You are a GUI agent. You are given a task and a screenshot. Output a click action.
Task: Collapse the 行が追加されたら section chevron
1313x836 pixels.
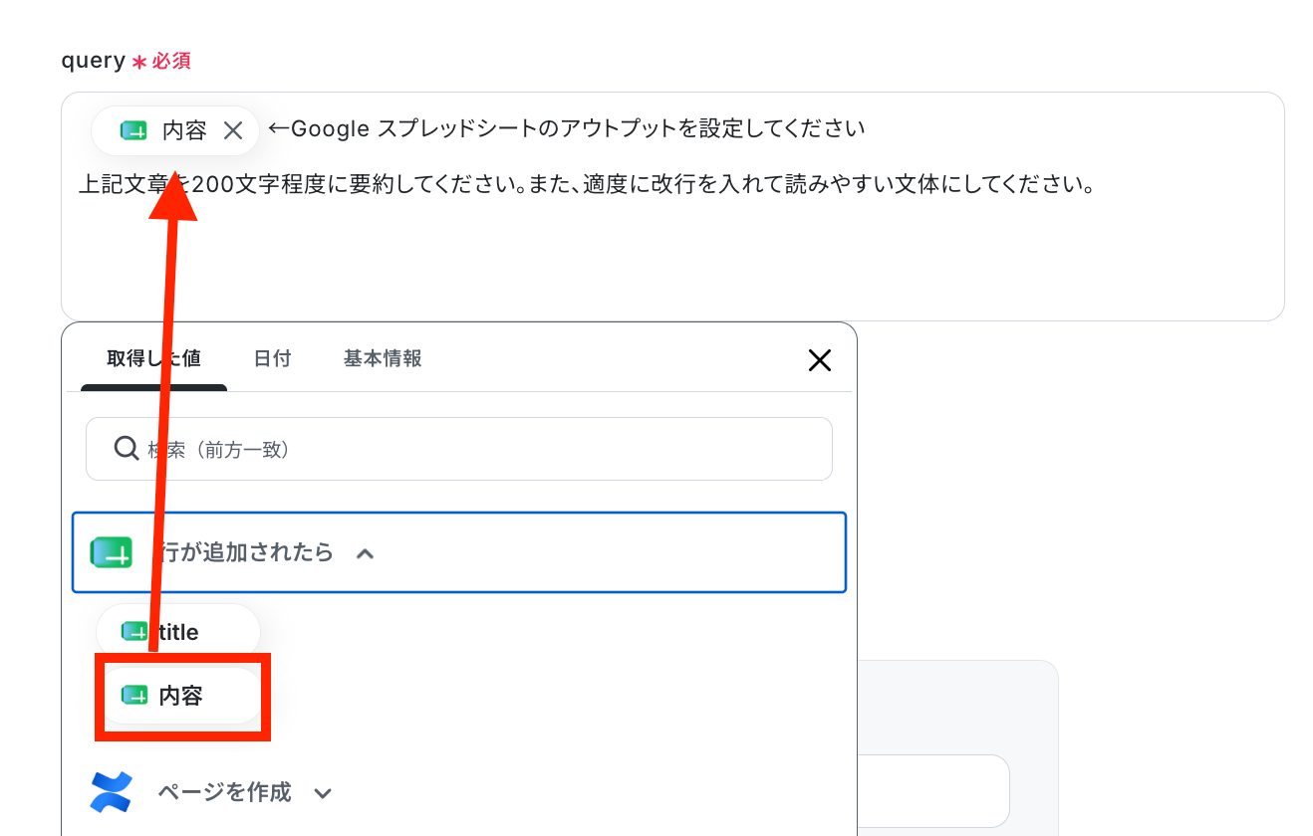366,553
